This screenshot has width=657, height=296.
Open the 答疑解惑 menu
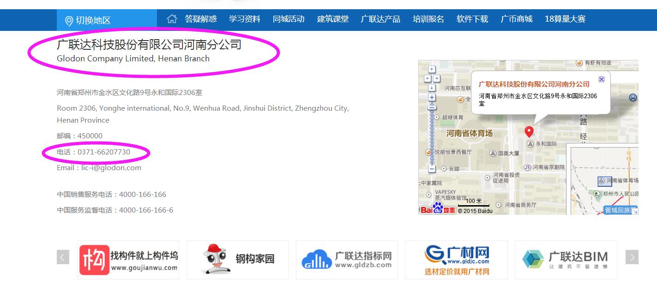(x=201, y=19)
